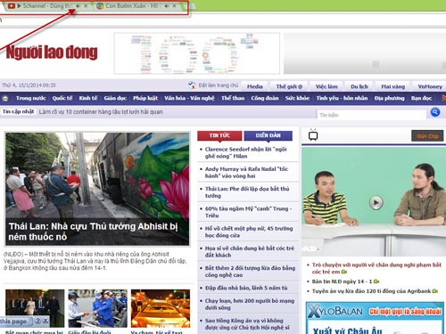The width and height of the screenshot is (446, 334).
Task: Click the Người lao động logo
Action: [x=52, y=53]
